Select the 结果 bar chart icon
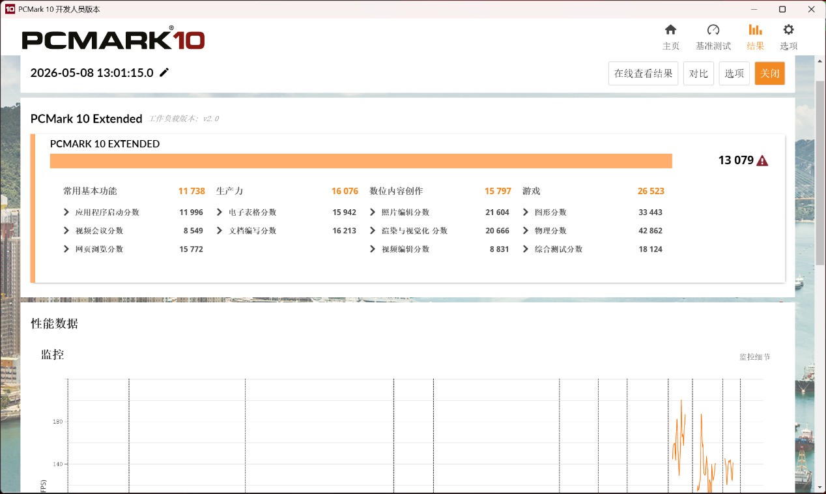The image size is (826, 494). [755, 30]
